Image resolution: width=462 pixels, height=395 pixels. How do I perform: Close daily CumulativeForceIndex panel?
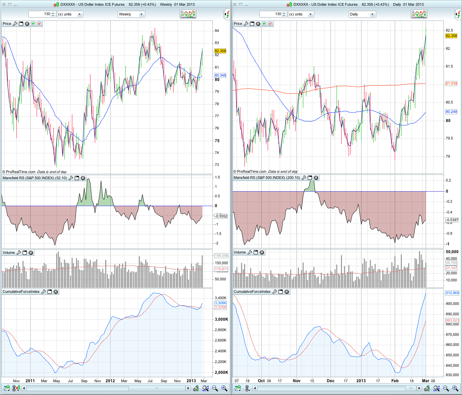coord(287,292)
